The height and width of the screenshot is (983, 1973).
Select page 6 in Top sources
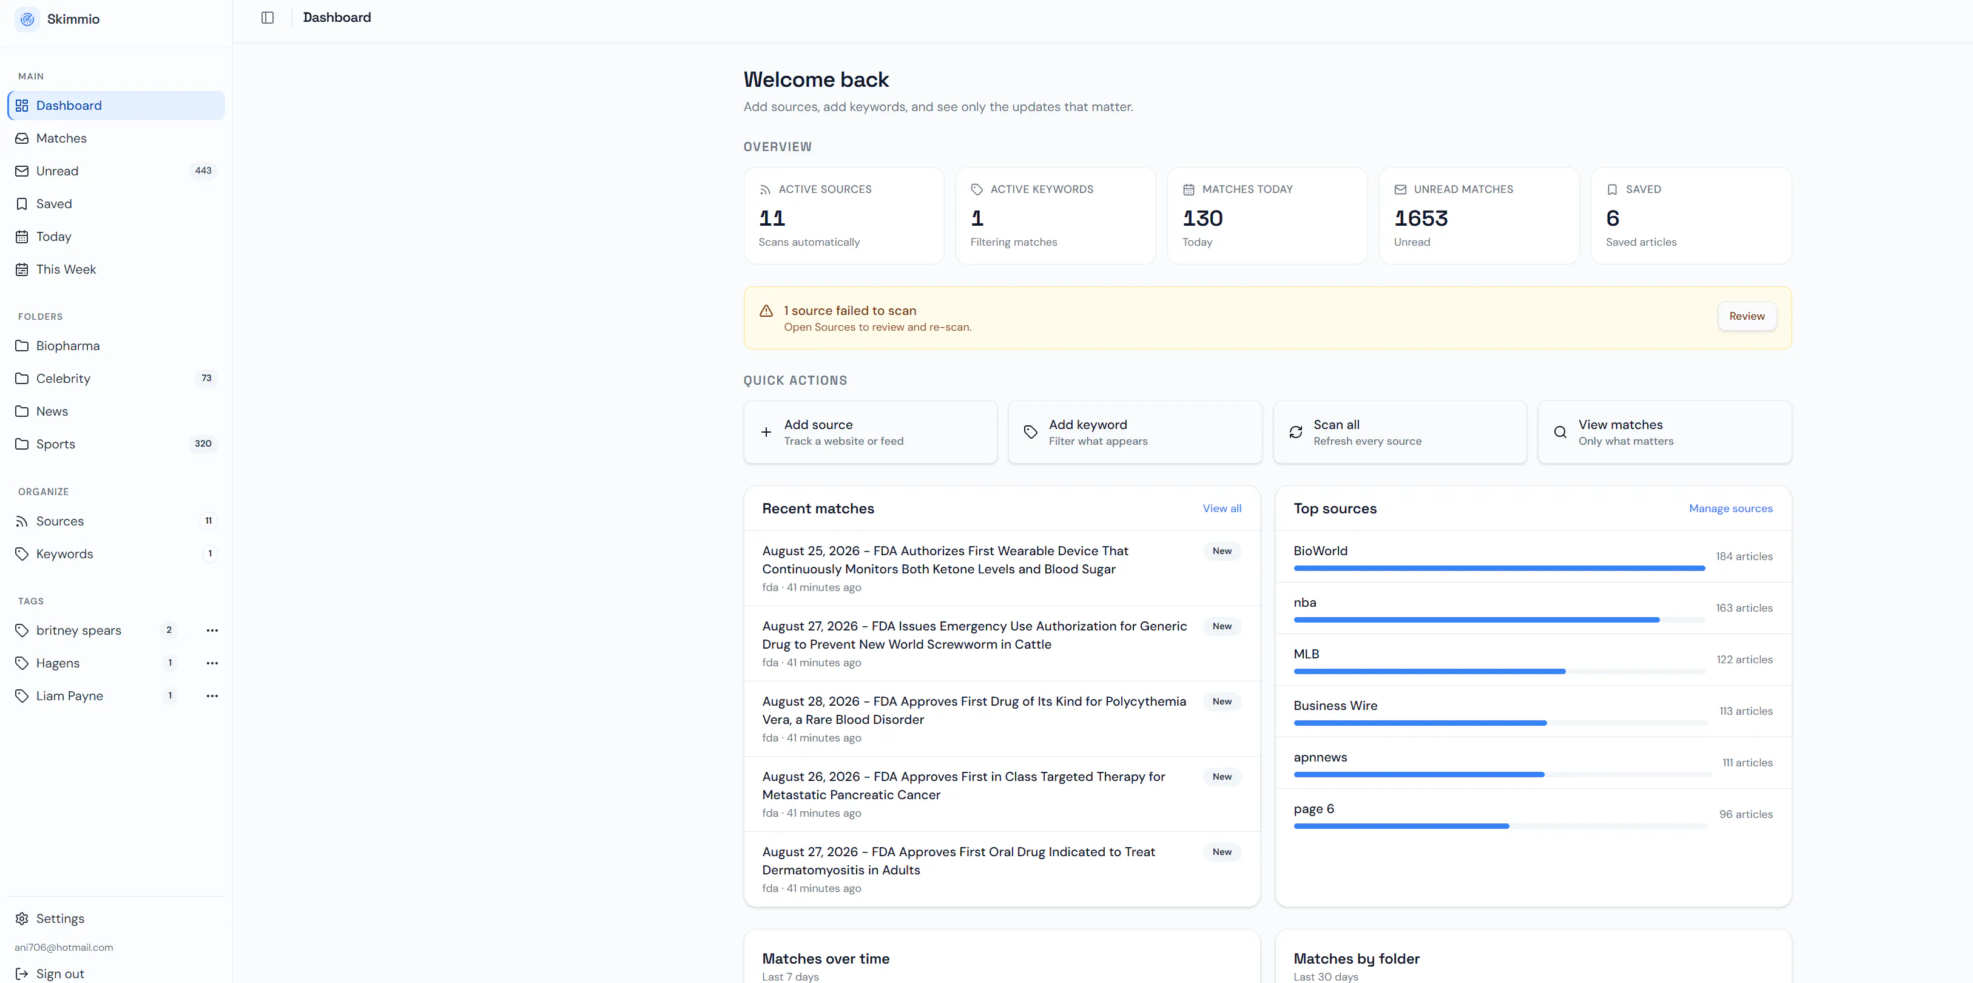pyautogui.click(x=1533, y=814)
